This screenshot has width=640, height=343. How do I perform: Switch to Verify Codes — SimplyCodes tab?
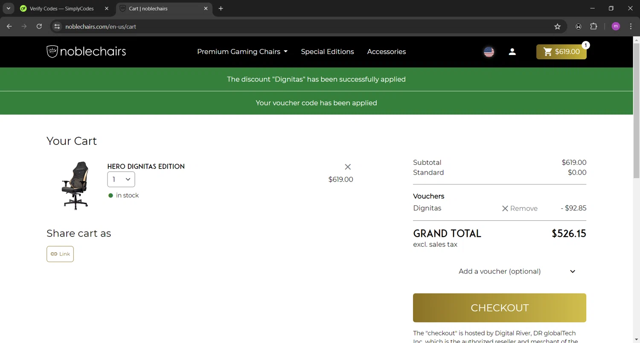[61, 9]
